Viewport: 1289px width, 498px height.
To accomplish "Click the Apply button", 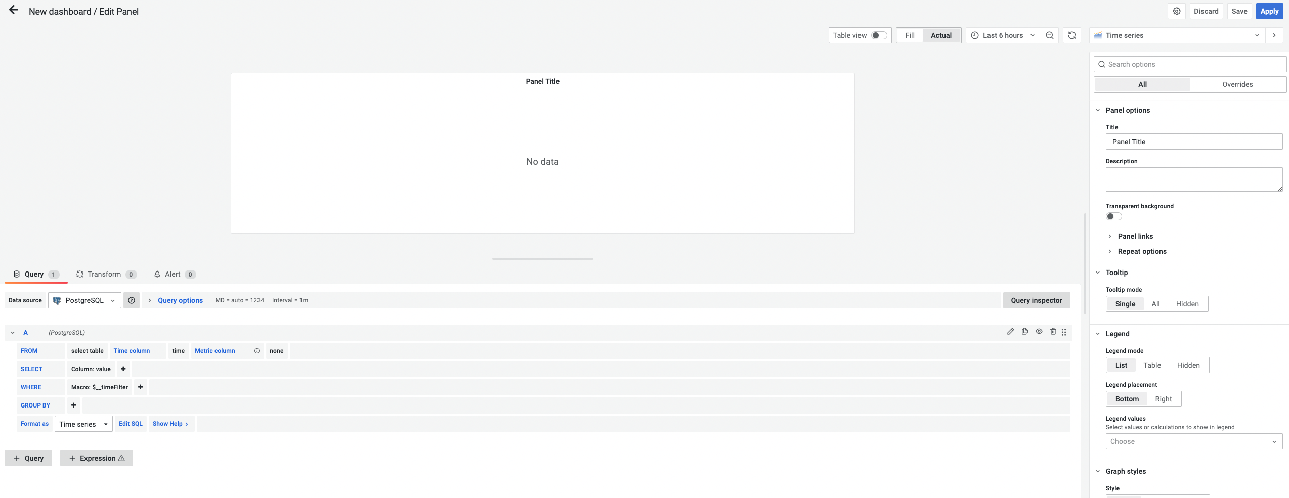I will click(x=1269, y=11).
